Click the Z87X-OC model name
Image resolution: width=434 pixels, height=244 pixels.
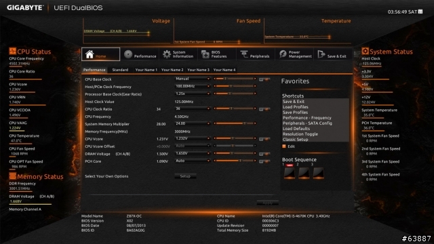click(134, 216)
